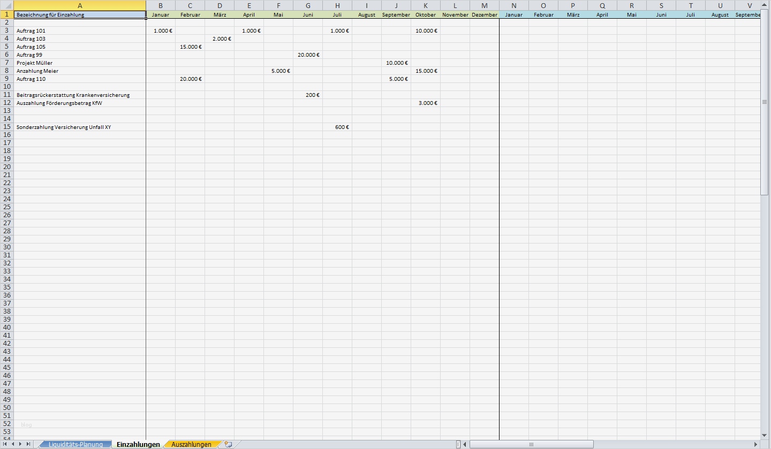Switch to the Liquiditäts-Planung sheet tab
This screenshot has height=449, width=771.
[75, 444]
